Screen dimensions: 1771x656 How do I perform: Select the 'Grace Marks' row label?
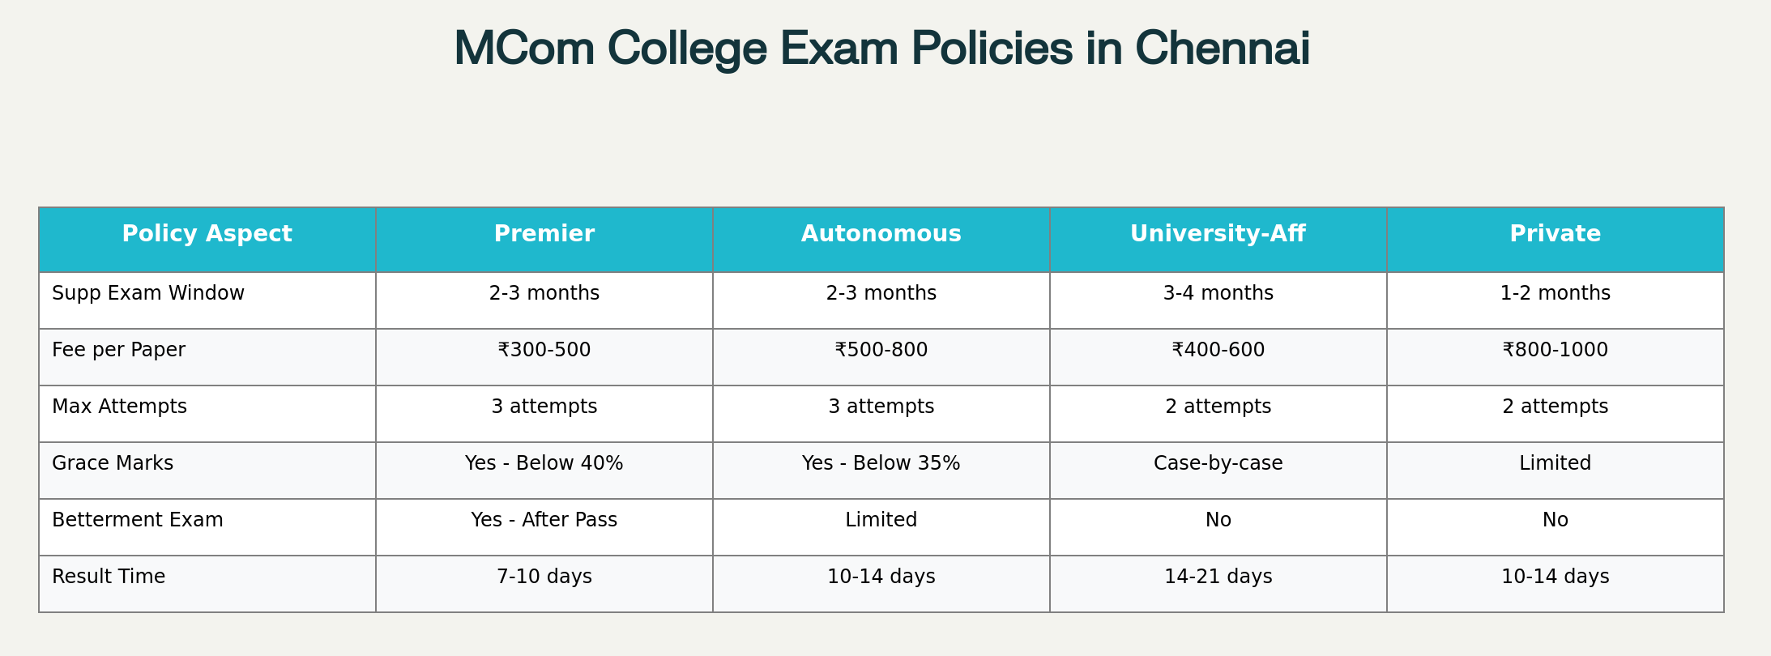tap(113, 463)
